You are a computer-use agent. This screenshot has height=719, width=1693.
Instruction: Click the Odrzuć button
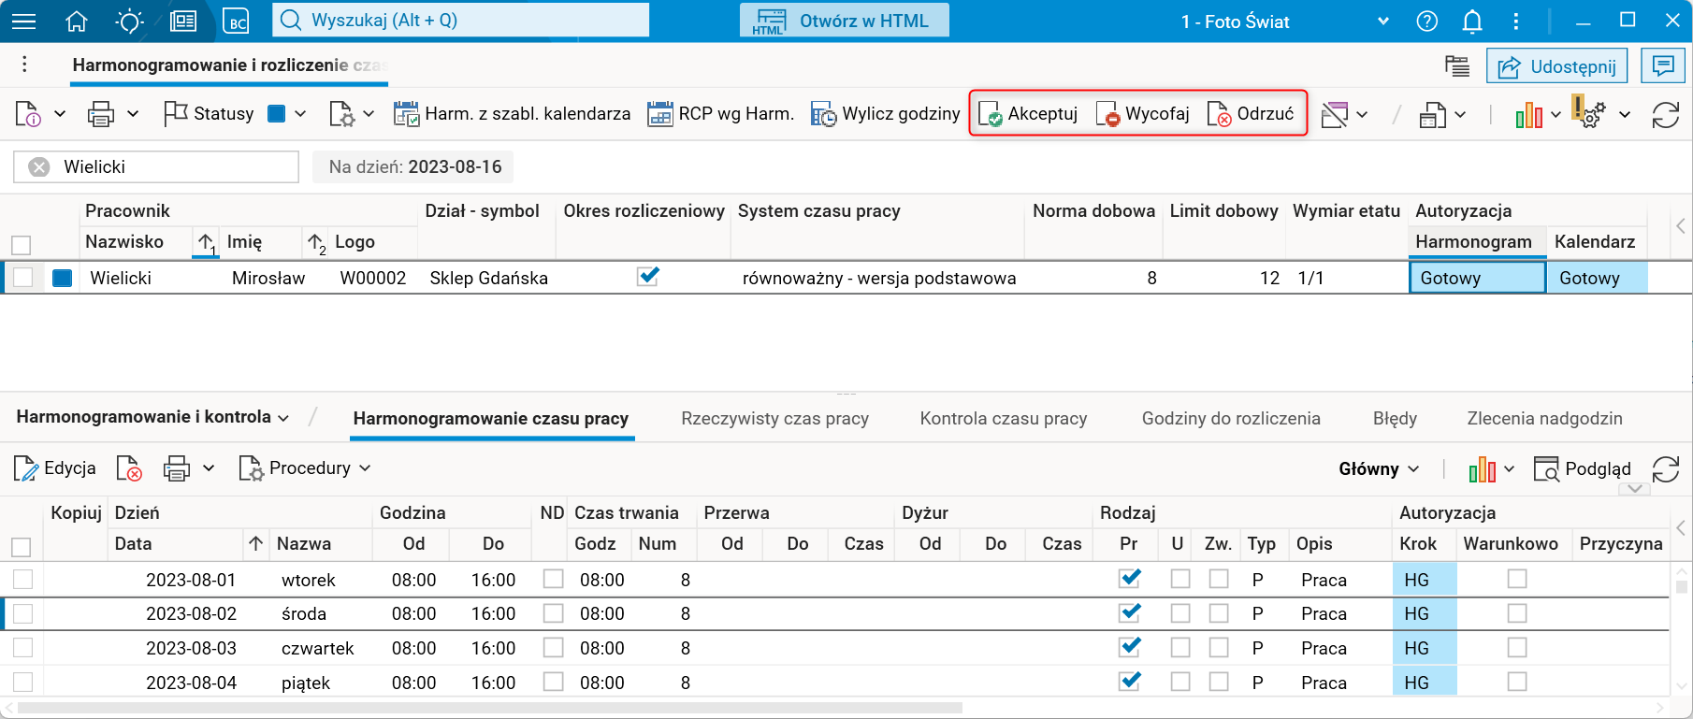(x=1252, y=114)
